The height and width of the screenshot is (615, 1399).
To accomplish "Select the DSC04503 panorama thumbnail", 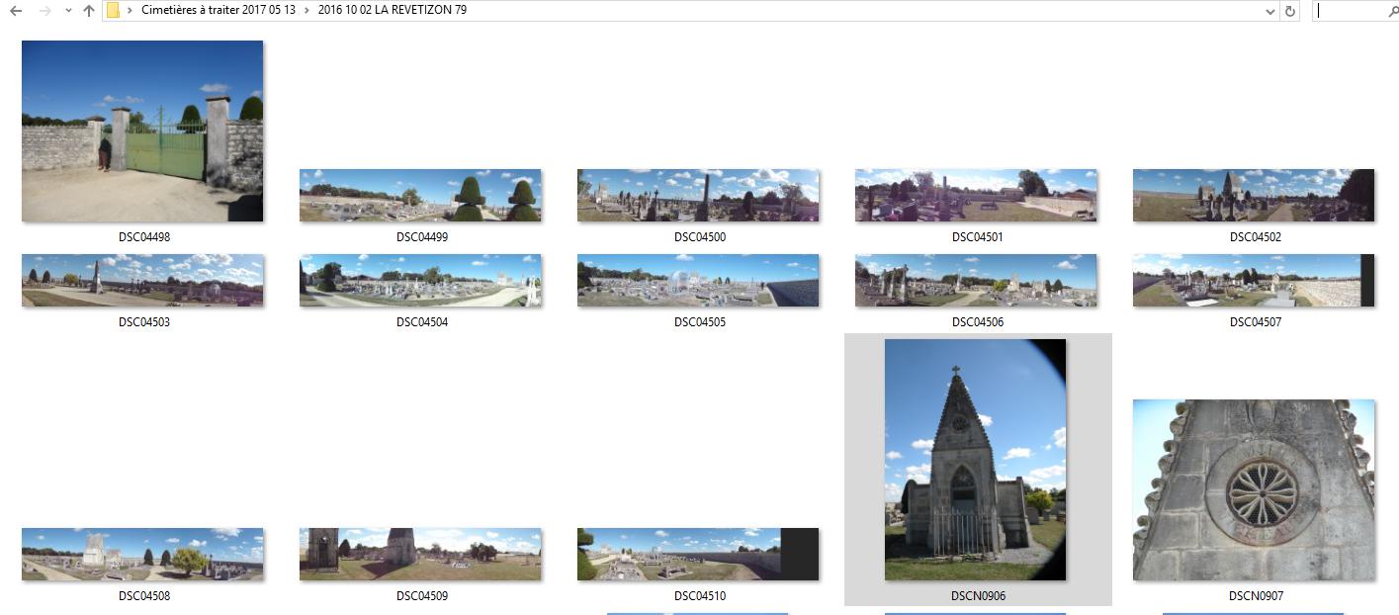I will (x=142, y=280).
